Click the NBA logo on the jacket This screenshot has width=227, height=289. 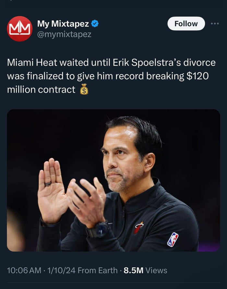point(173,239)
